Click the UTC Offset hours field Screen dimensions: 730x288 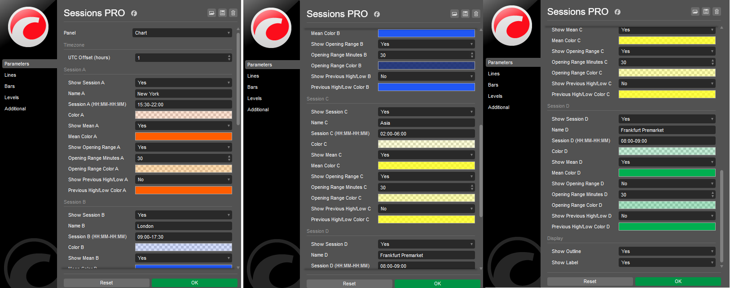184,57
